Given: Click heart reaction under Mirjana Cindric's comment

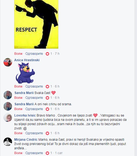Looking at the screenshot, I should coord(47,153).
